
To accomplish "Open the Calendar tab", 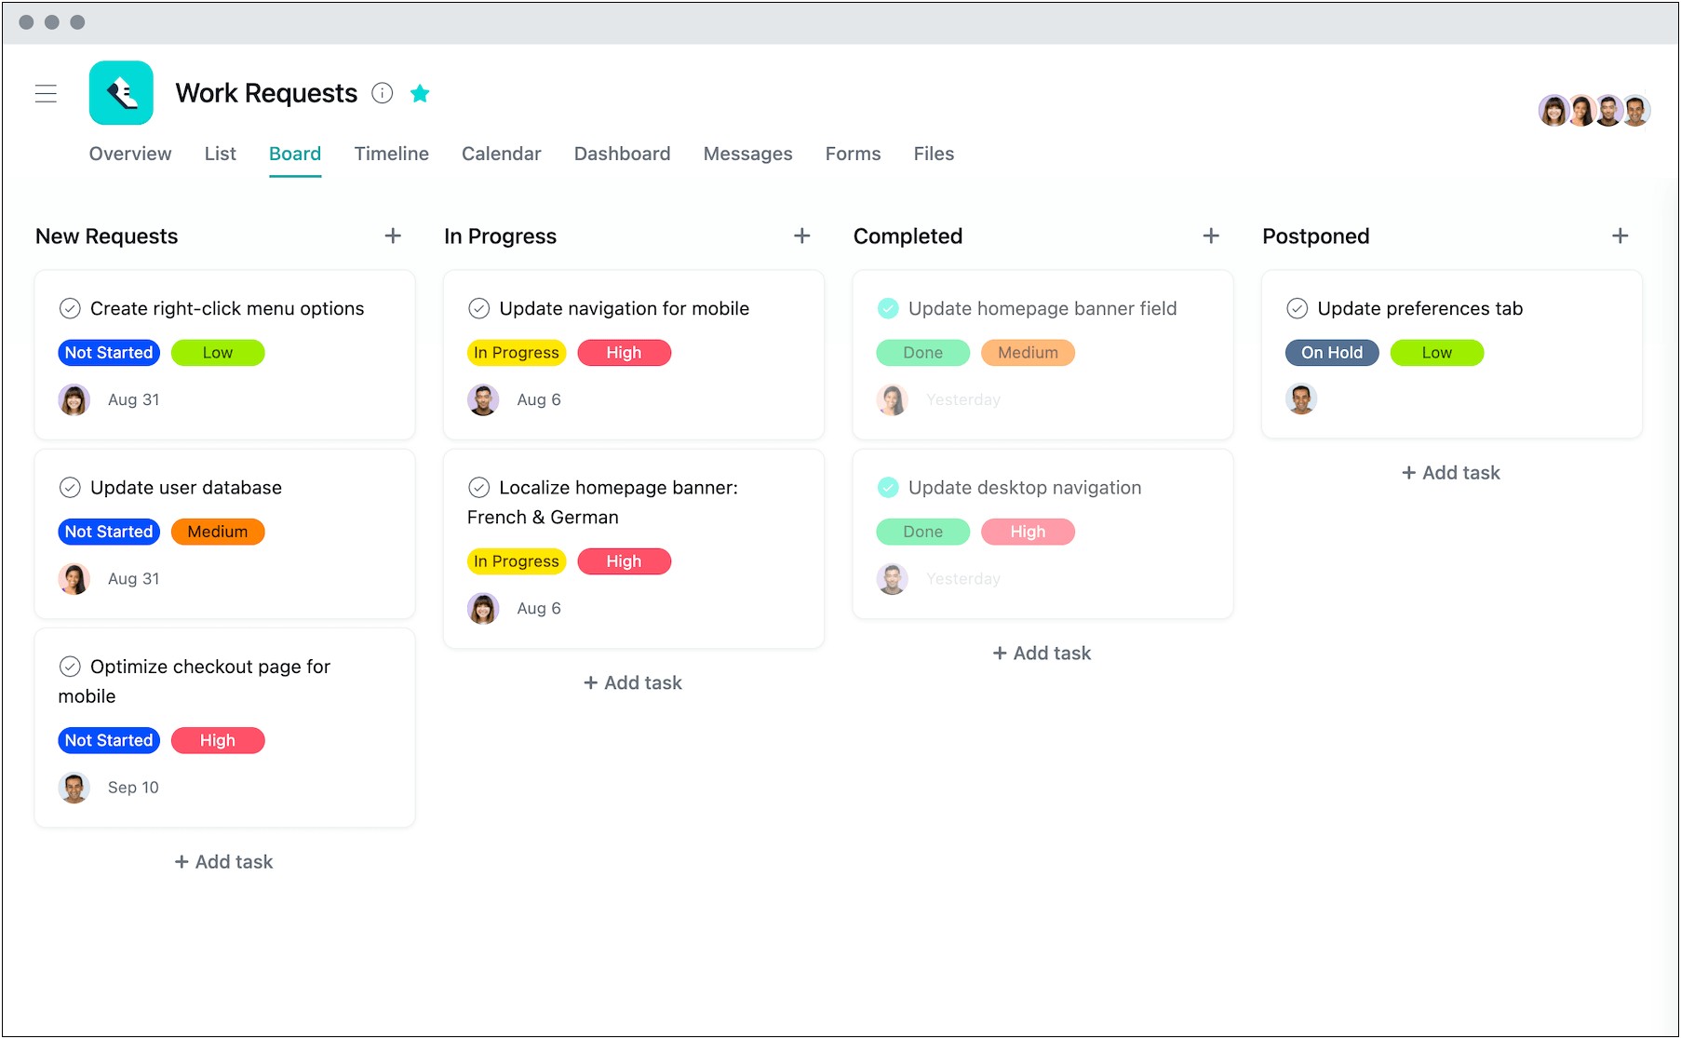I will (502, 154).
